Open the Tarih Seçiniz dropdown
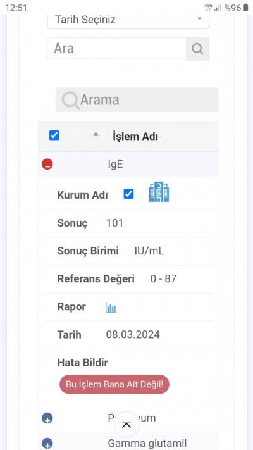The width and height of the screenshot is (253, 450). pyautogui.click(x=128, y=20)
